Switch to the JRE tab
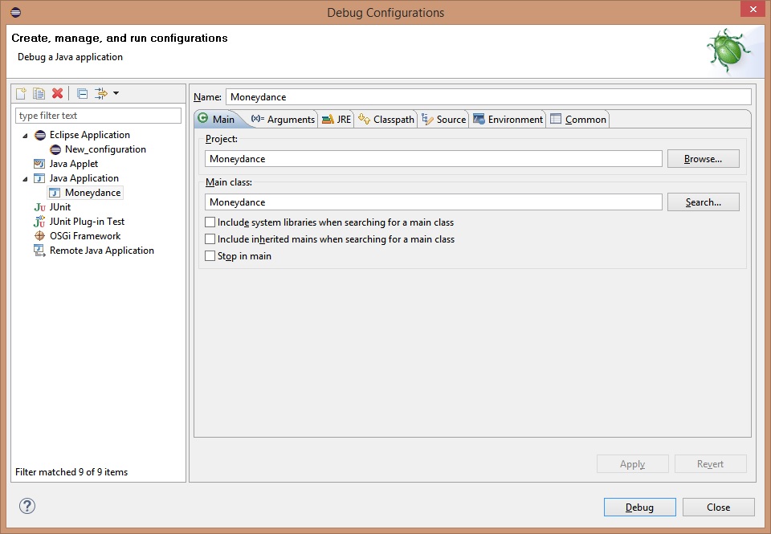 tap(337, 120)
